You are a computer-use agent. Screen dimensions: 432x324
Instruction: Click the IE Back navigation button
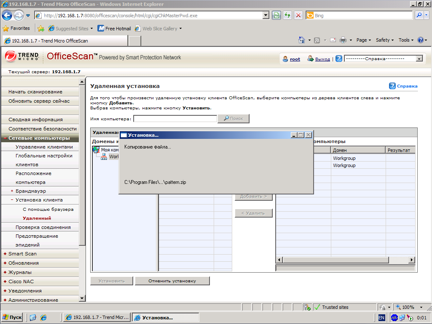tap(7, 16)
